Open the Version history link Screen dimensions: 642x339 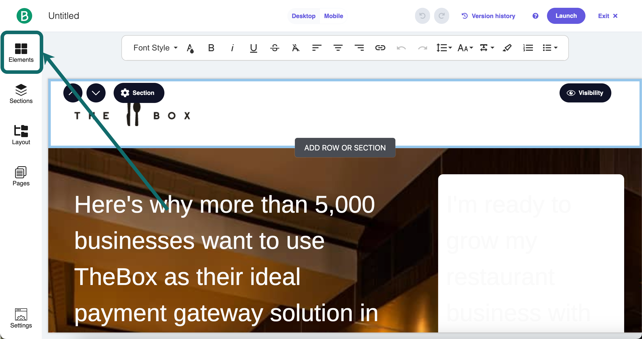coord(488,16)
